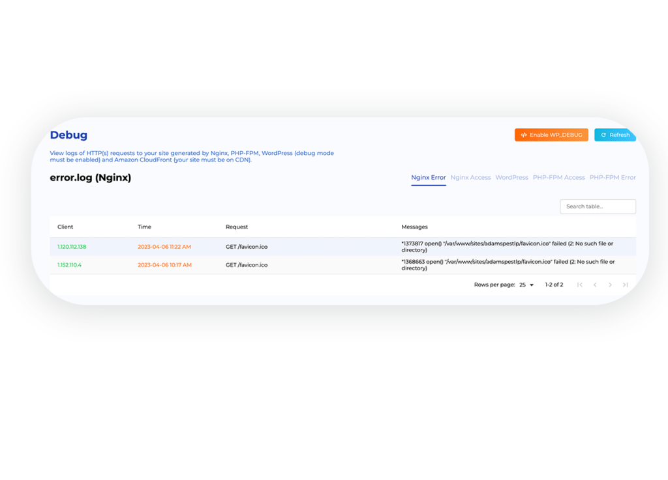
Task: Select the PHP-FPM Error tab
Action: pos(613,177)
